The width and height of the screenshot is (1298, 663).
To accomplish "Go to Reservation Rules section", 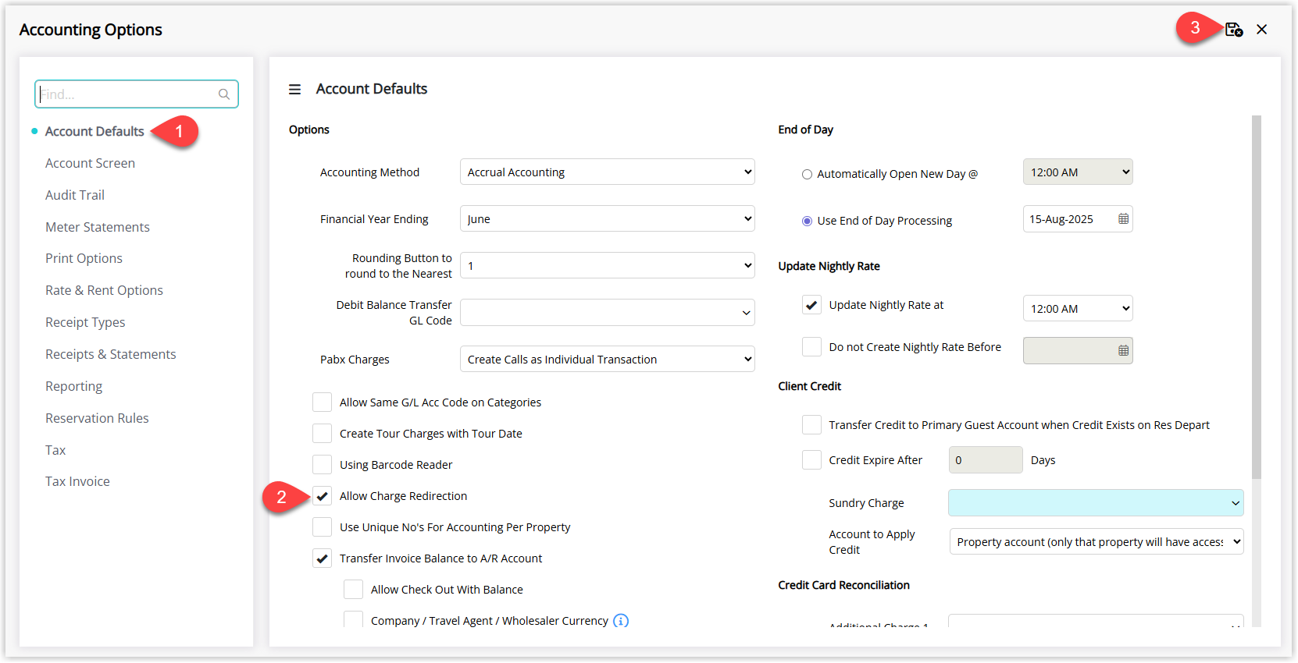I will point(97,418).
